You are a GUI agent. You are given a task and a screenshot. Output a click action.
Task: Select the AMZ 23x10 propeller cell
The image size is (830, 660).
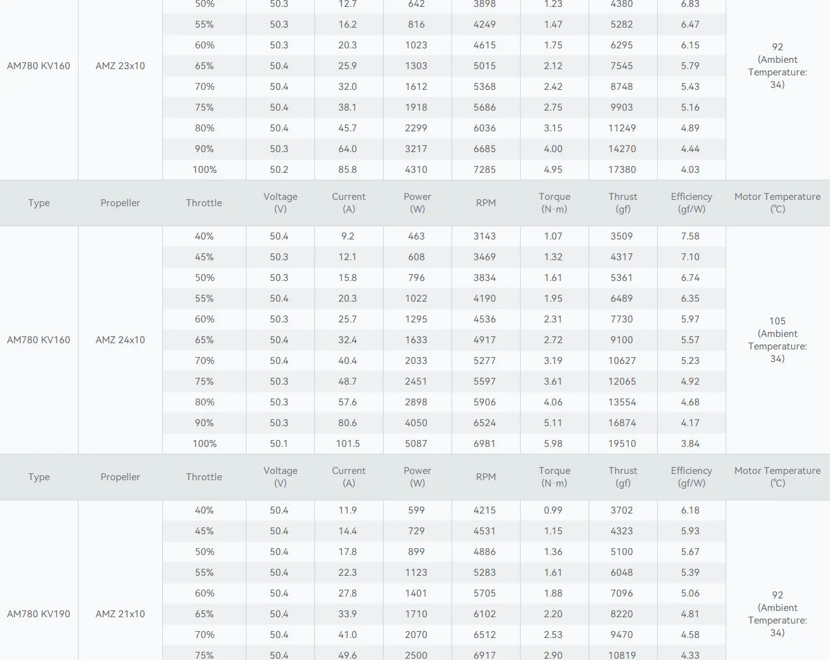[x=120, y=65]
